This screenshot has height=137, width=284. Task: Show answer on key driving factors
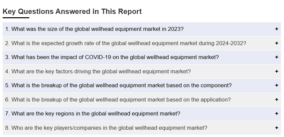98,71
